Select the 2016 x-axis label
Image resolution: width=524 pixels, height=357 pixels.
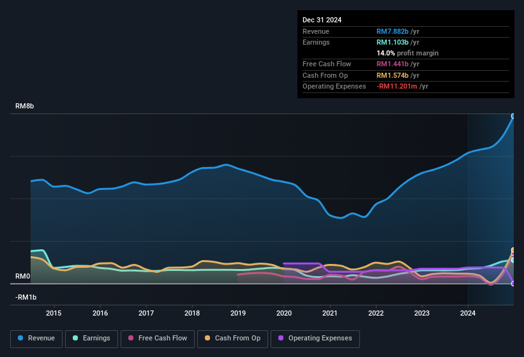click(x=100, y=313)
